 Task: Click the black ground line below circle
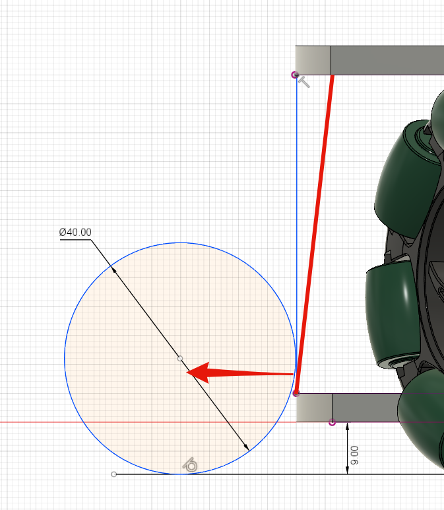point(279,474)
